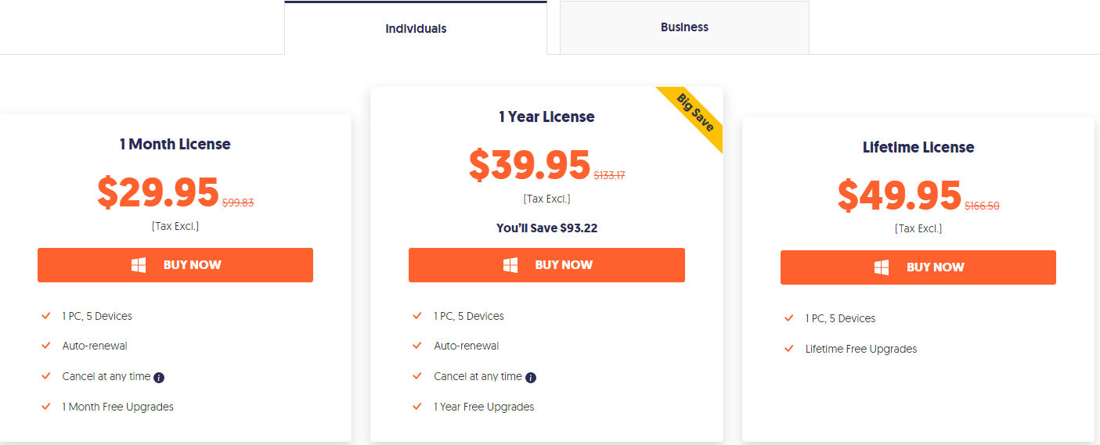Click Windows logo on 1 Year Buy Now
Viewport: 1100px width, 445px height.
(510, 265)
